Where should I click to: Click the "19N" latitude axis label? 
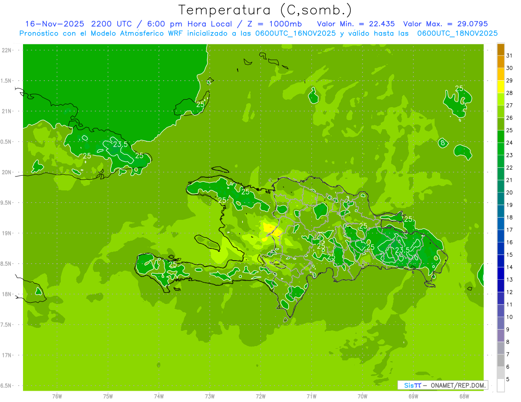click(7, 233)
